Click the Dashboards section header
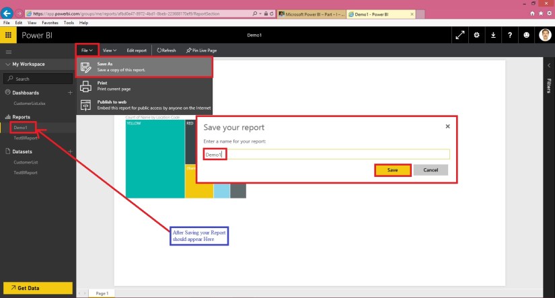 [26, 93]
